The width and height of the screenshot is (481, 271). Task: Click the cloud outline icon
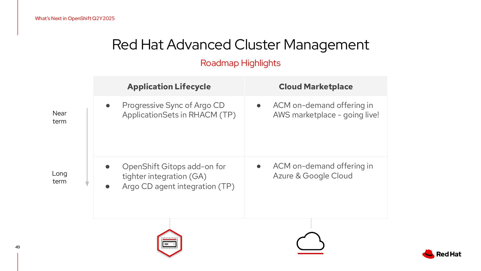[x=310, y=241]
